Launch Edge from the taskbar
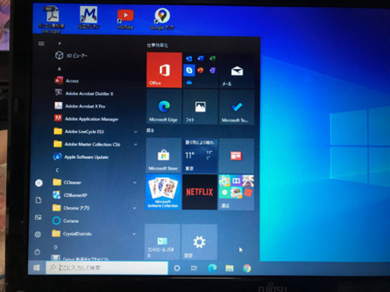The height and width of the screenshot is (292, 390). tap(212, 268)
